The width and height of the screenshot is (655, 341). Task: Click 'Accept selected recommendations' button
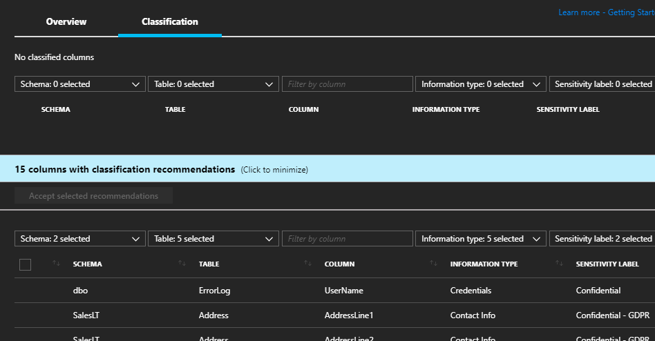(x=93, y=196)
